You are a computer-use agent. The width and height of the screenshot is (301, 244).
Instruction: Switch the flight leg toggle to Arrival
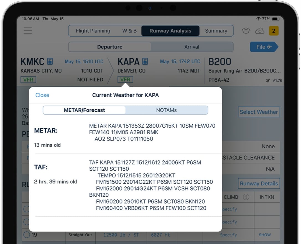(192, 47)
